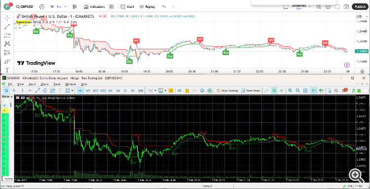Screen dimensions: 370x189
Task: Open the File menu in MetaTrader
Action: 10,84
